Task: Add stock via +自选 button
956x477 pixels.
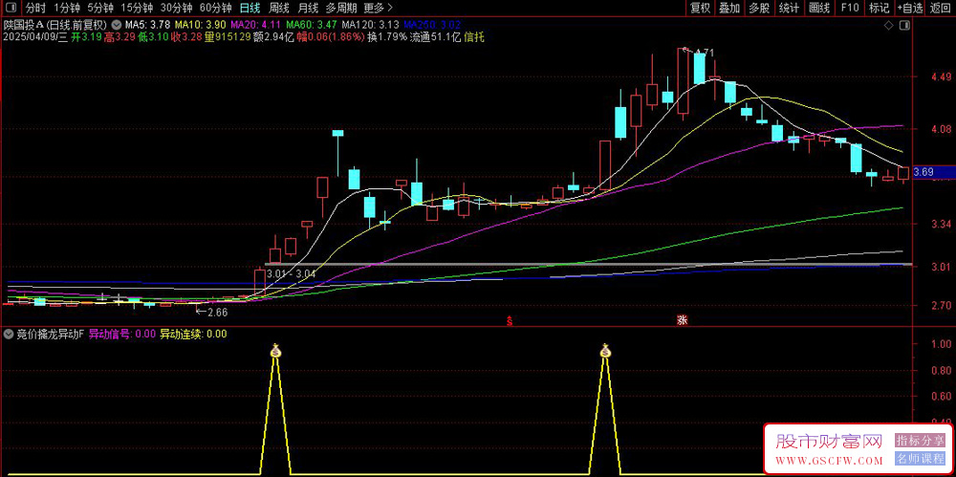Action: (x=910, y=8)
